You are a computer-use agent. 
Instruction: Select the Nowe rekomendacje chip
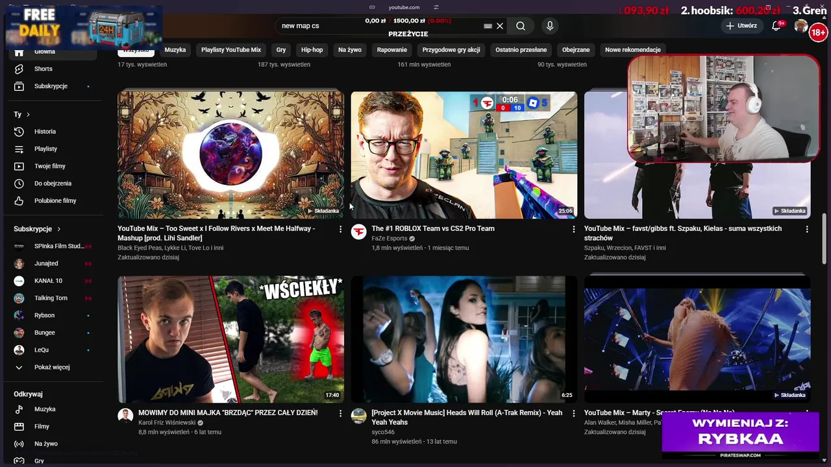click(633, 50)
